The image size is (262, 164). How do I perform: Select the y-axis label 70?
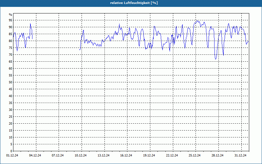[10, 55]
